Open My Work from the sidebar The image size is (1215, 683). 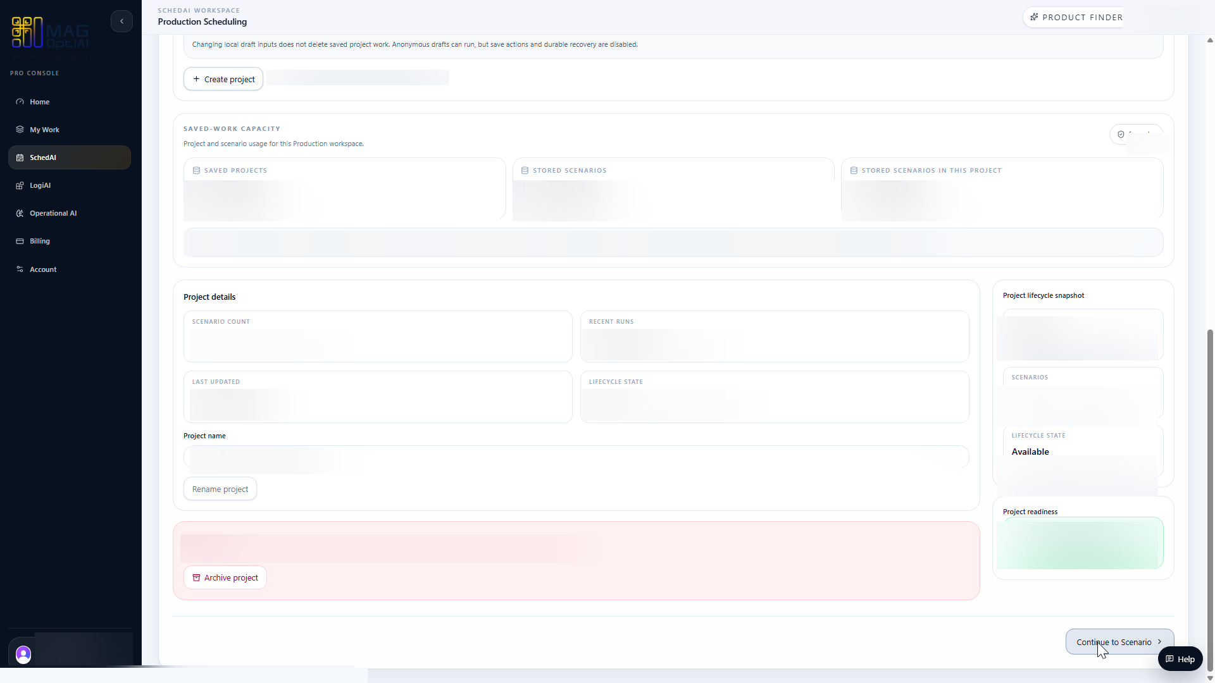(70, 130)
